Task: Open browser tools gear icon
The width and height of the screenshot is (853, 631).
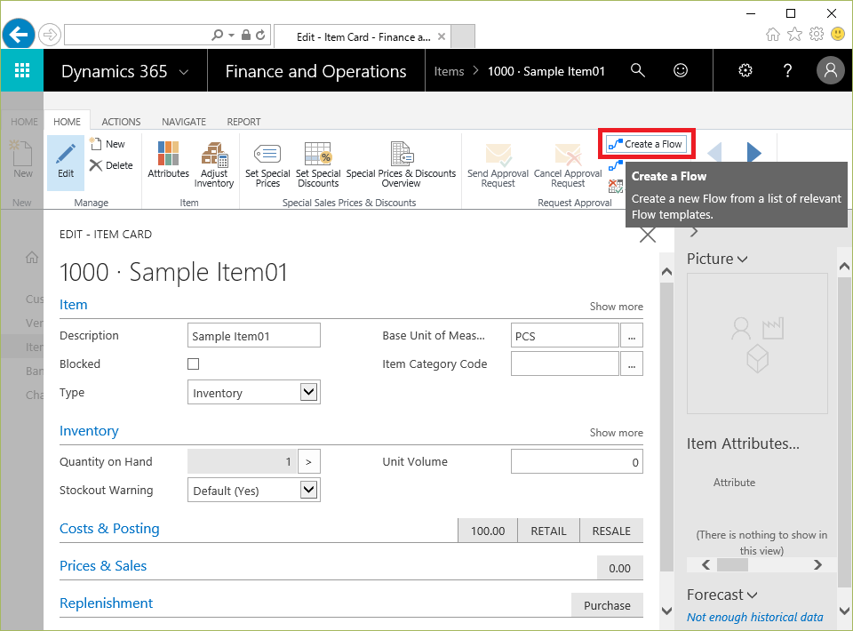Action: tap(817, 35)
